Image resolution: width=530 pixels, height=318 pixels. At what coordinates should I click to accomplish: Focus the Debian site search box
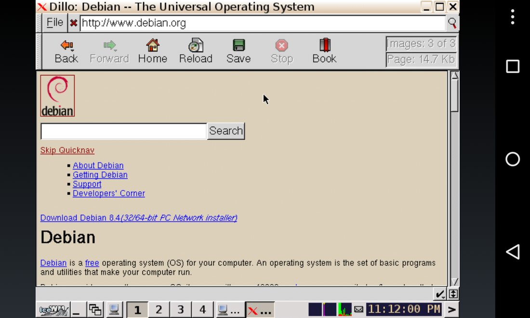click(123, 131)
